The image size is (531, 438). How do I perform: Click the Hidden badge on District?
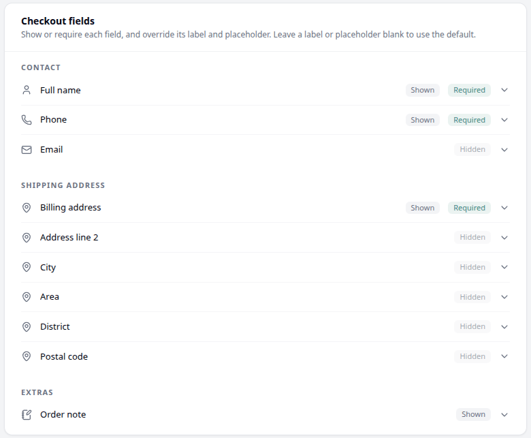[x=472, y=326]
